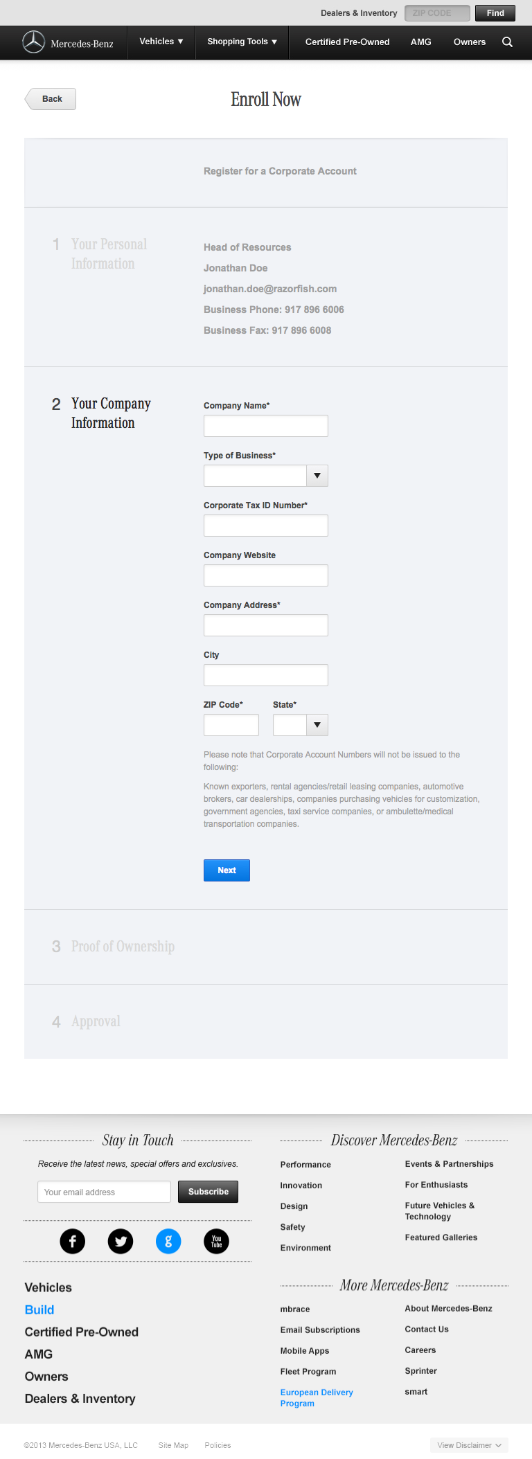Image resolution: width=532 pixels, height=1459 pixels.
Task: Open the search magnifier icon
Action: click(507, 42)
